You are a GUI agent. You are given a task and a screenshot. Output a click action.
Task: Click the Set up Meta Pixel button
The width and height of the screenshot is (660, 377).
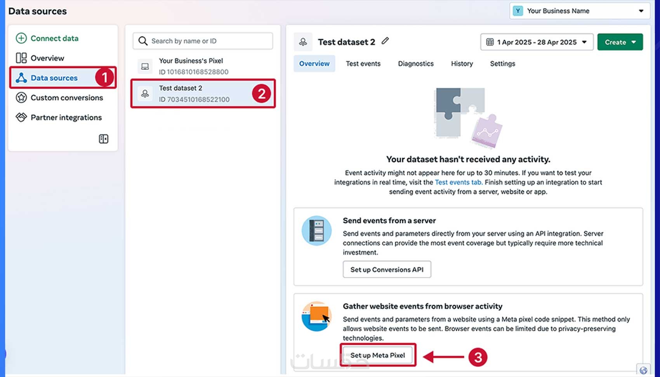[x=378, y=355]
